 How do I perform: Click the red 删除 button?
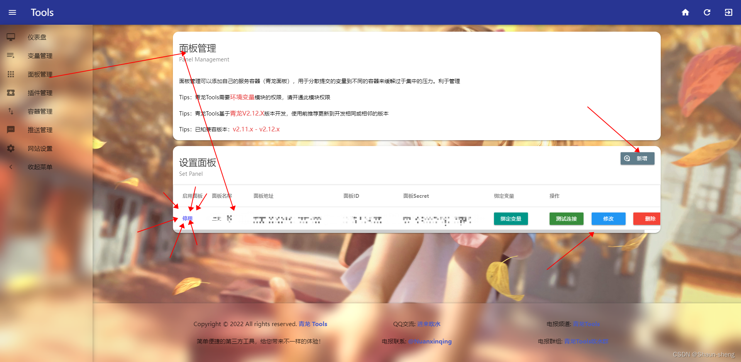pos(647,219)
